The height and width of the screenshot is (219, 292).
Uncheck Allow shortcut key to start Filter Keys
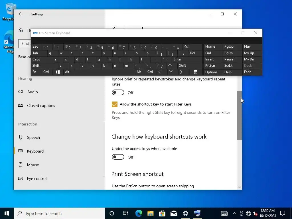coord(115,104)
